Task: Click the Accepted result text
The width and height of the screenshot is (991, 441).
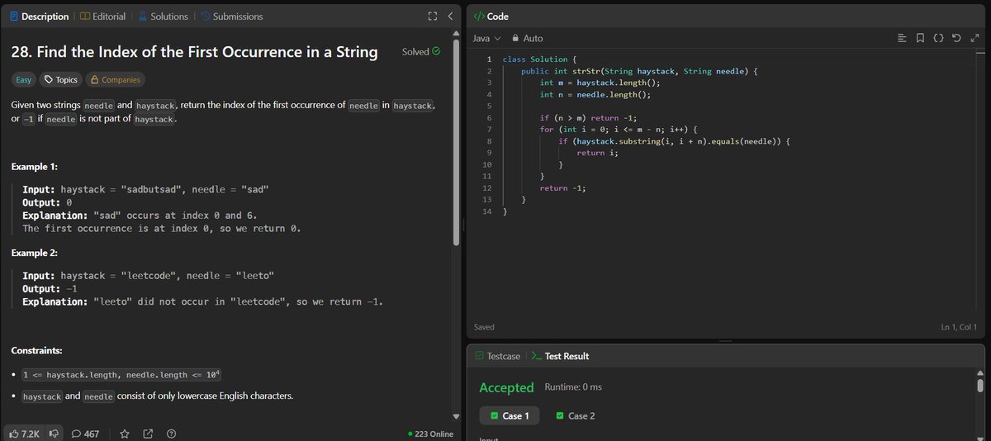Action: [x=506, y=387]
